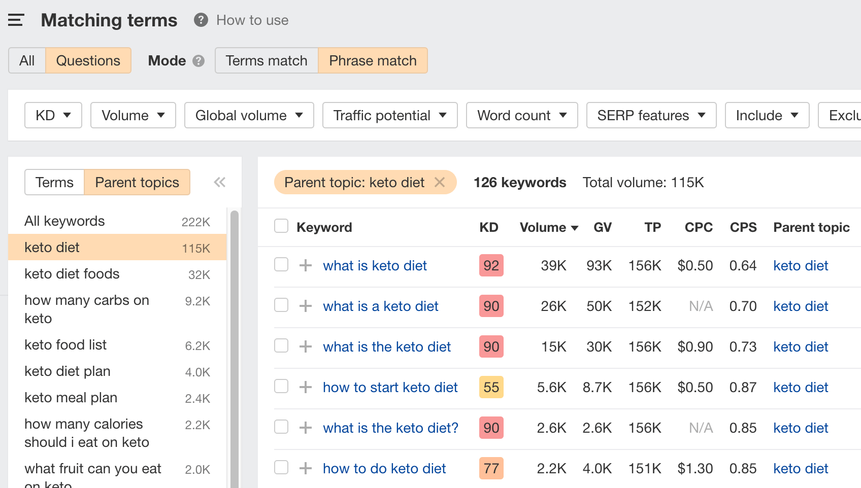Select keto diet foods in the sidebar
861x488 pixels.
click(x=72, y=274)
